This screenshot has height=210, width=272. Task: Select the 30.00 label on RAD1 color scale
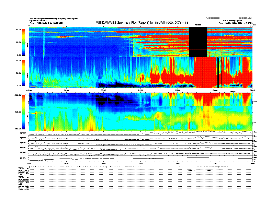coord(19,73)
